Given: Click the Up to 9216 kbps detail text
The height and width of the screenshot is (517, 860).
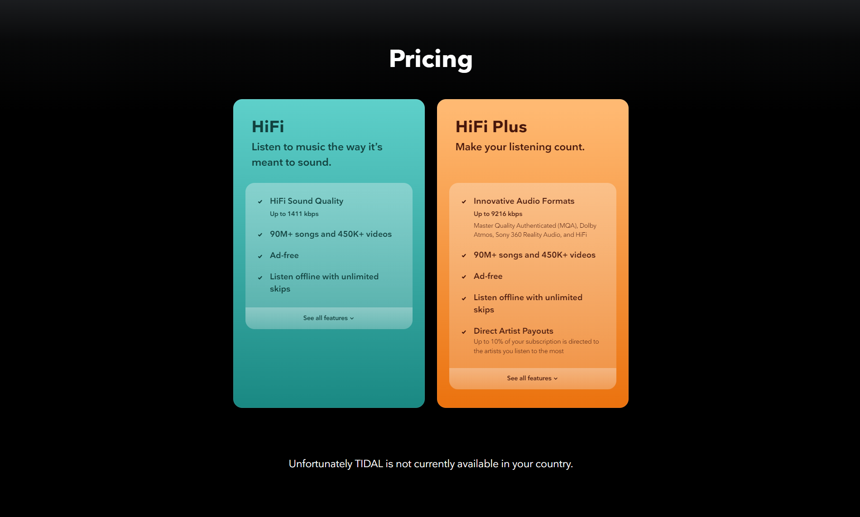Looking at the screenshot, I should tap(498, 214).
